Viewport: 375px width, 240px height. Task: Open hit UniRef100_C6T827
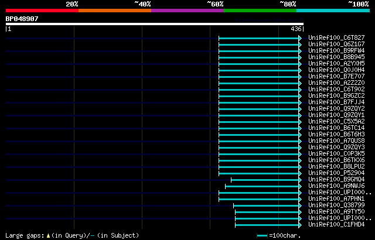[336, 37]
